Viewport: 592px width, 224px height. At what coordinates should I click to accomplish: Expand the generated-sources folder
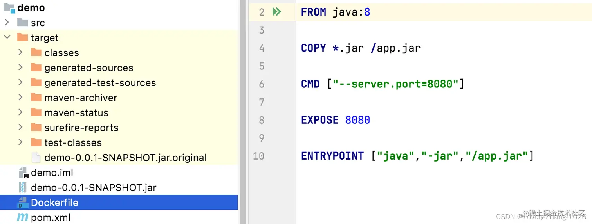click(x=20, y=68)
